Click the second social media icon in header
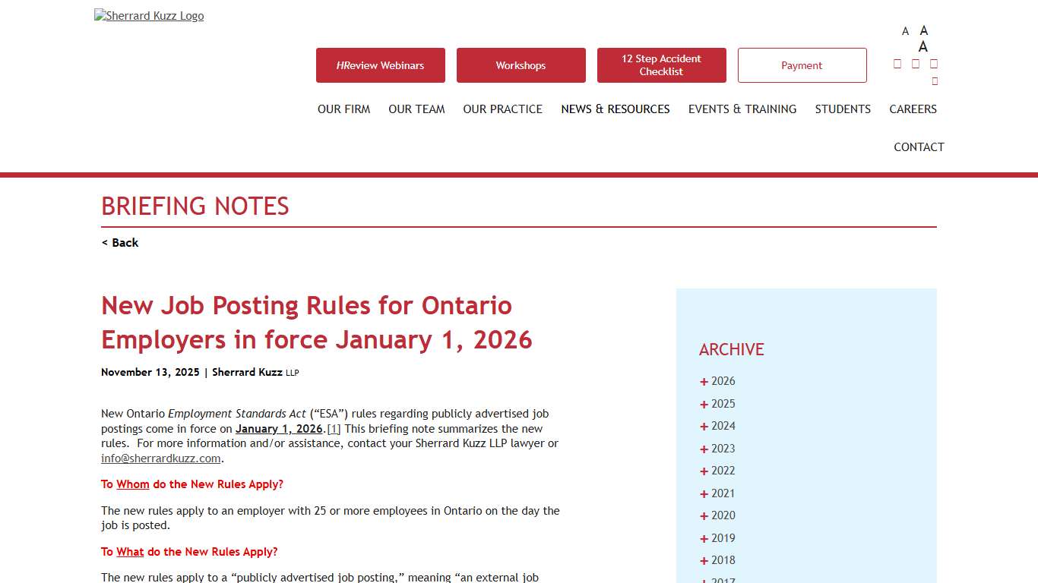Viewport: 1038px width, 583px height. (915, 64)
